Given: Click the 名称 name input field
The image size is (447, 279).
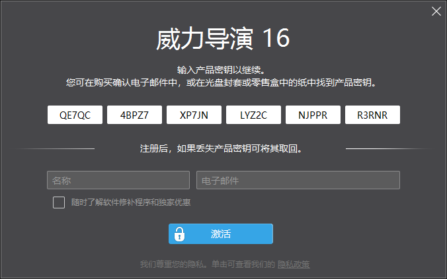Looking at the screenshot, I should (118, 180).
